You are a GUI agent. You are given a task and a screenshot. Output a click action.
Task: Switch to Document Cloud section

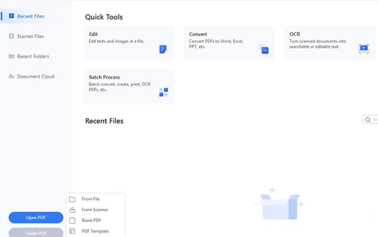(x=35, y=76)
